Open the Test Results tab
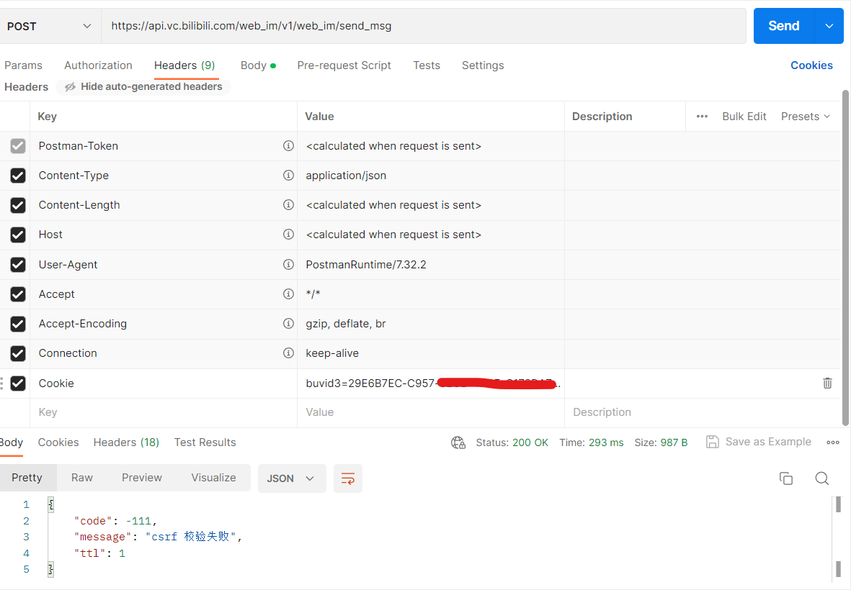 pos(205,442)
